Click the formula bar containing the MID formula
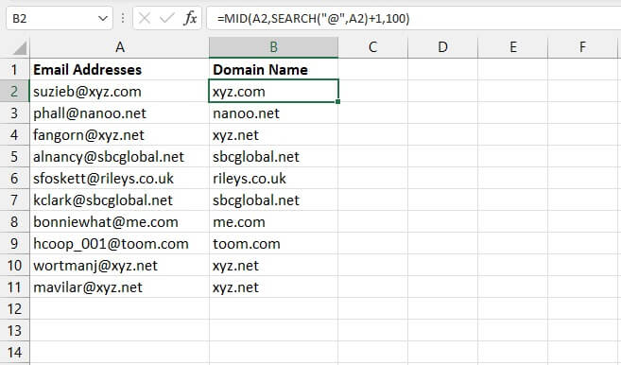 click(413, 18)
